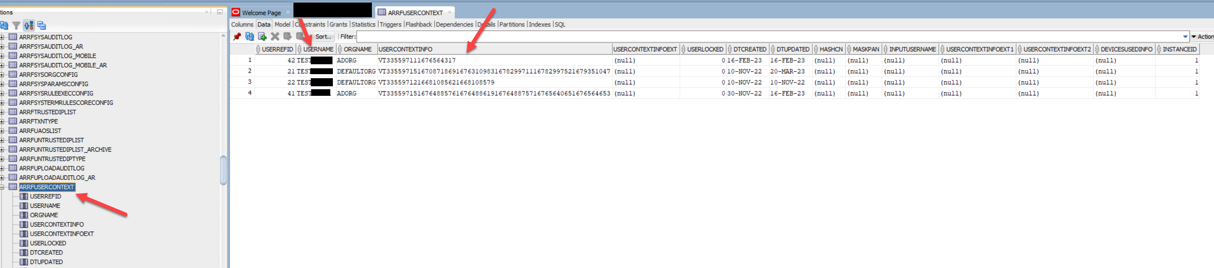The height and width of the screenshot is (268, 1214).
Task: Refresh the ARRFUSERCONTEXT data grid
Action: pos(250,37)
